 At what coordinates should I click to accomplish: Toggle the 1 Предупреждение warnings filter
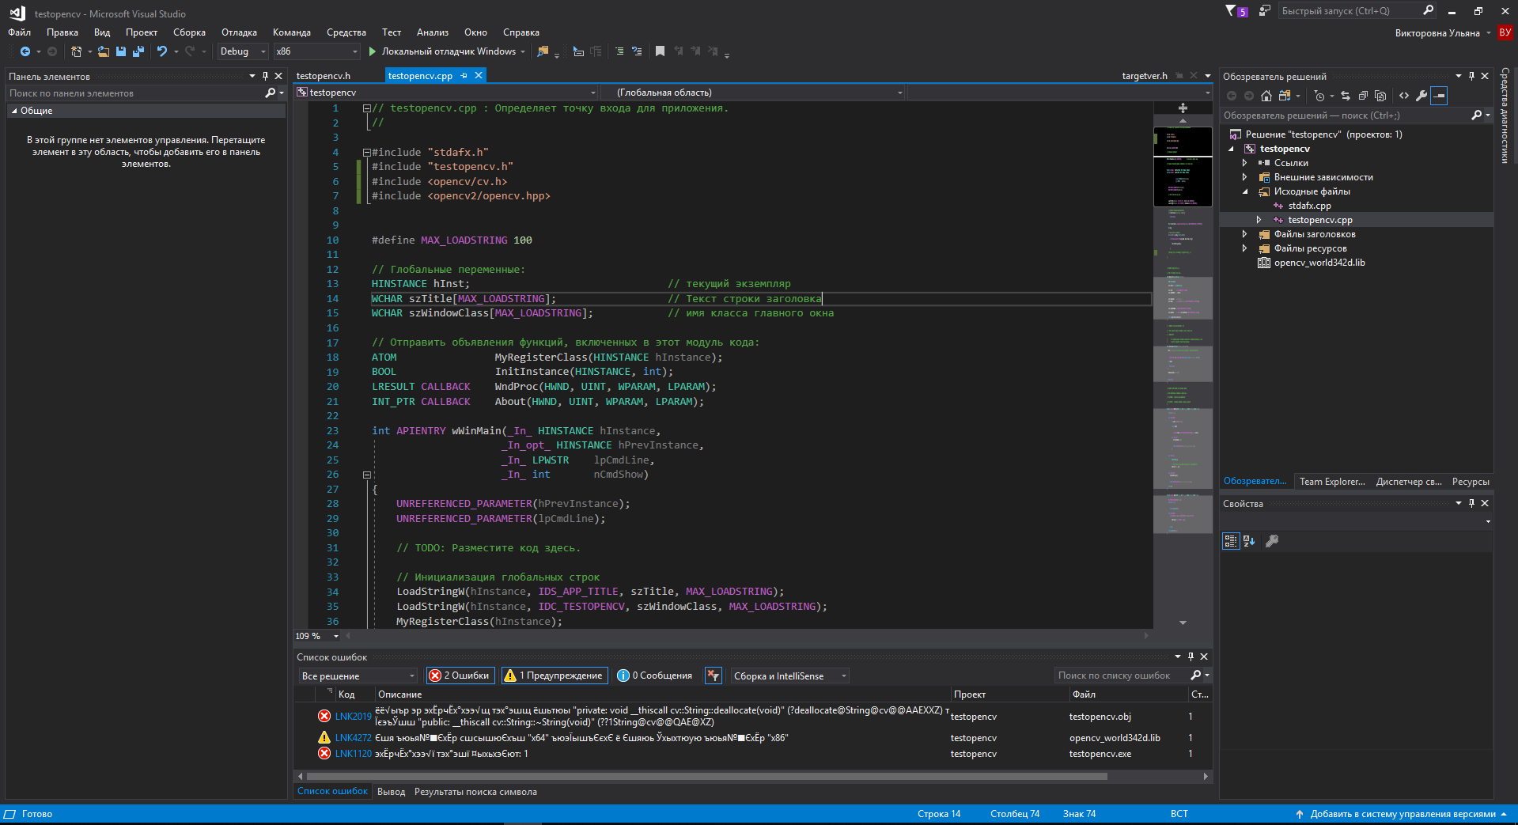pos(555,676)
